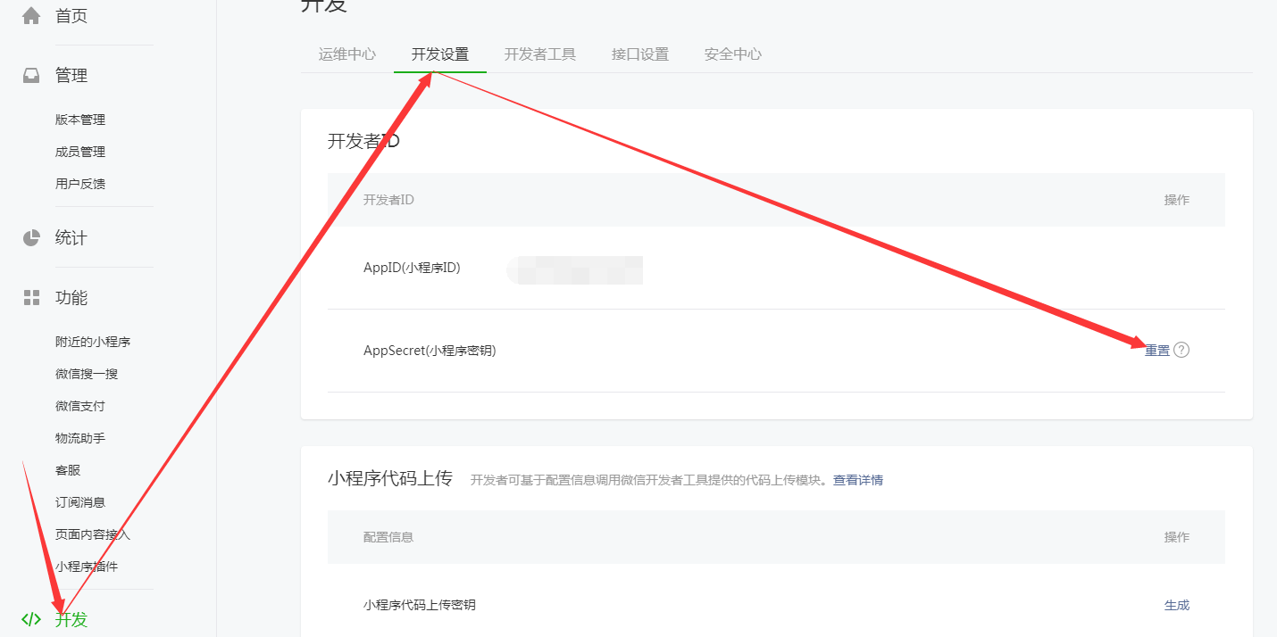Click the home icon beside 首页
The image size is (1277, 637).
(31, 15)
